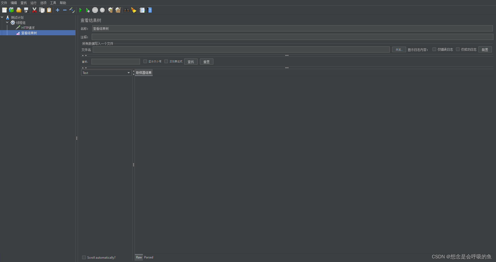Open the 运行 menu
Image resolution: width=496 pixels, height=262 pixels.
33,3
